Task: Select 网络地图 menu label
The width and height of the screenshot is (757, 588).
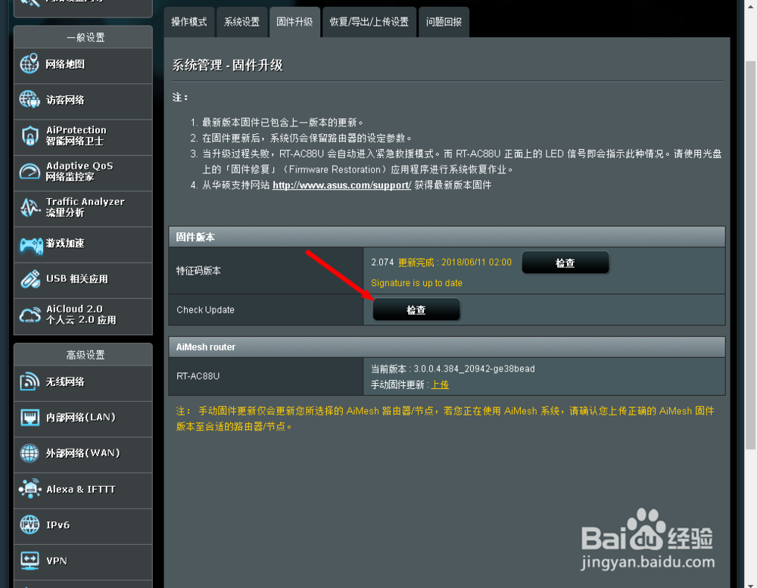Action: (65, 64)
